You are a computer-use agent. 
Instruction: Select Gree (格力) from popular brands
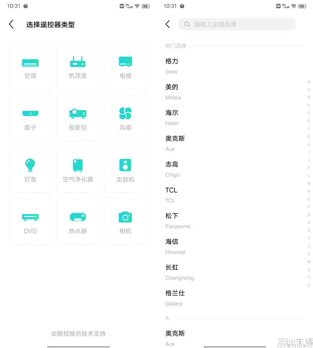[172, 66]
